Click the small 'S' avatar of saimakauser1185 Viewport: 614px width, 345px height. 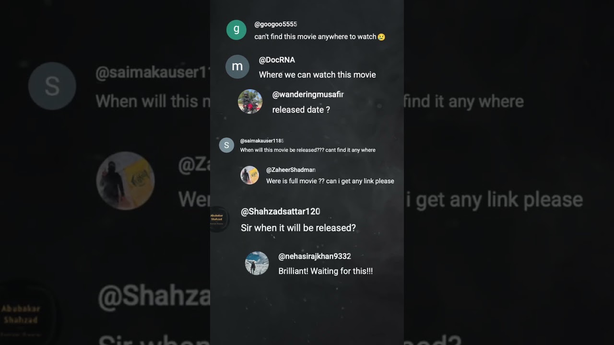coord(226,145)
